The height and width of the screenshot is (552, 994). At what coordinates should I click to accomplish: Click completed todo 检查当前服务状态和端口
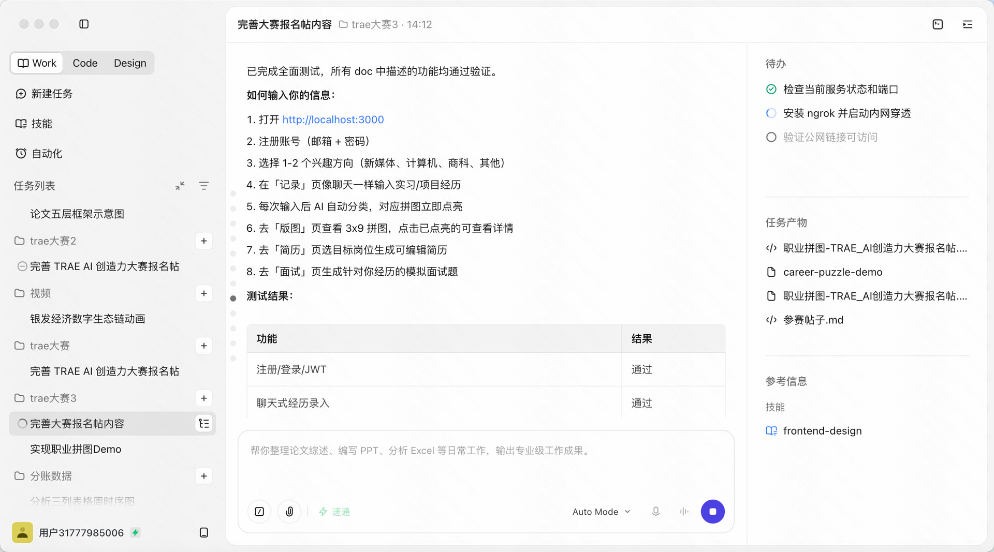click(x=832, y=89)
